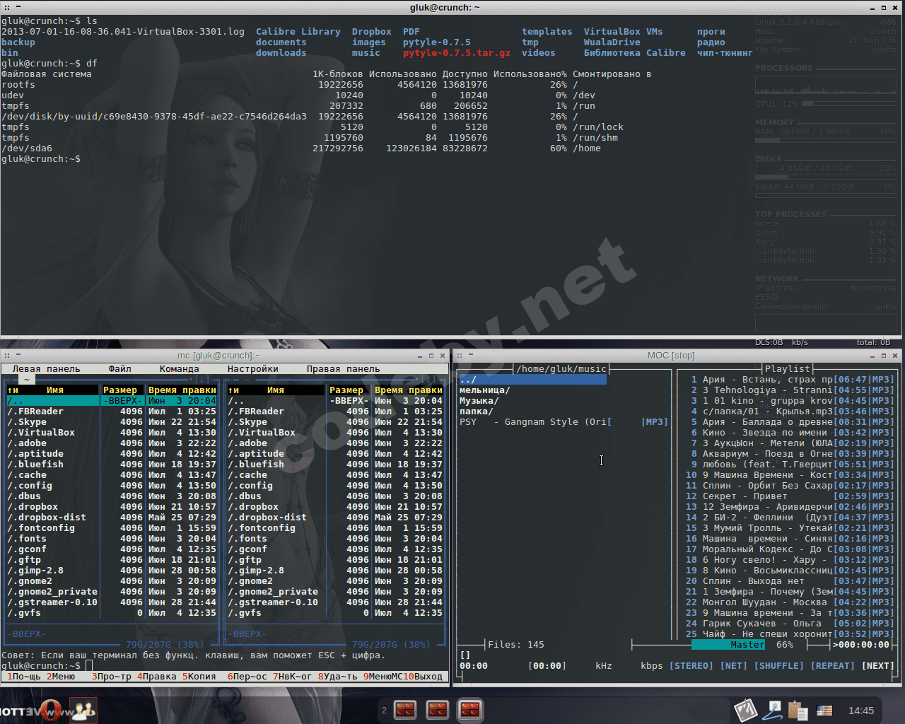Open the Команда menu in mc
The width and height of the screenshot is (905, 724).
179,369
